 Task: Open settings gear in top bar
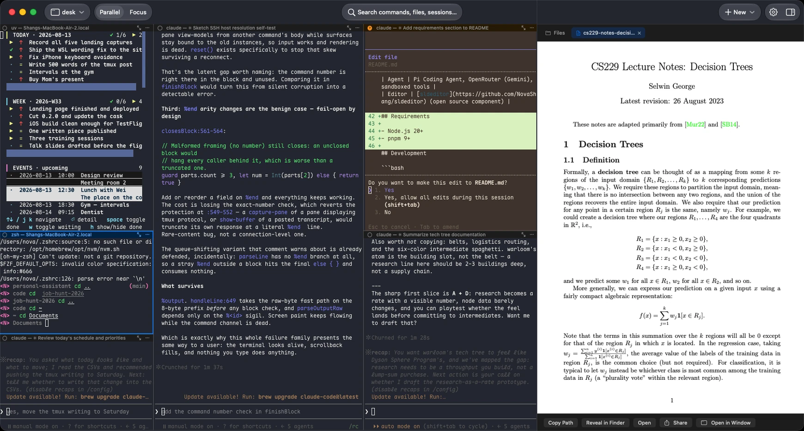(774, 12)
